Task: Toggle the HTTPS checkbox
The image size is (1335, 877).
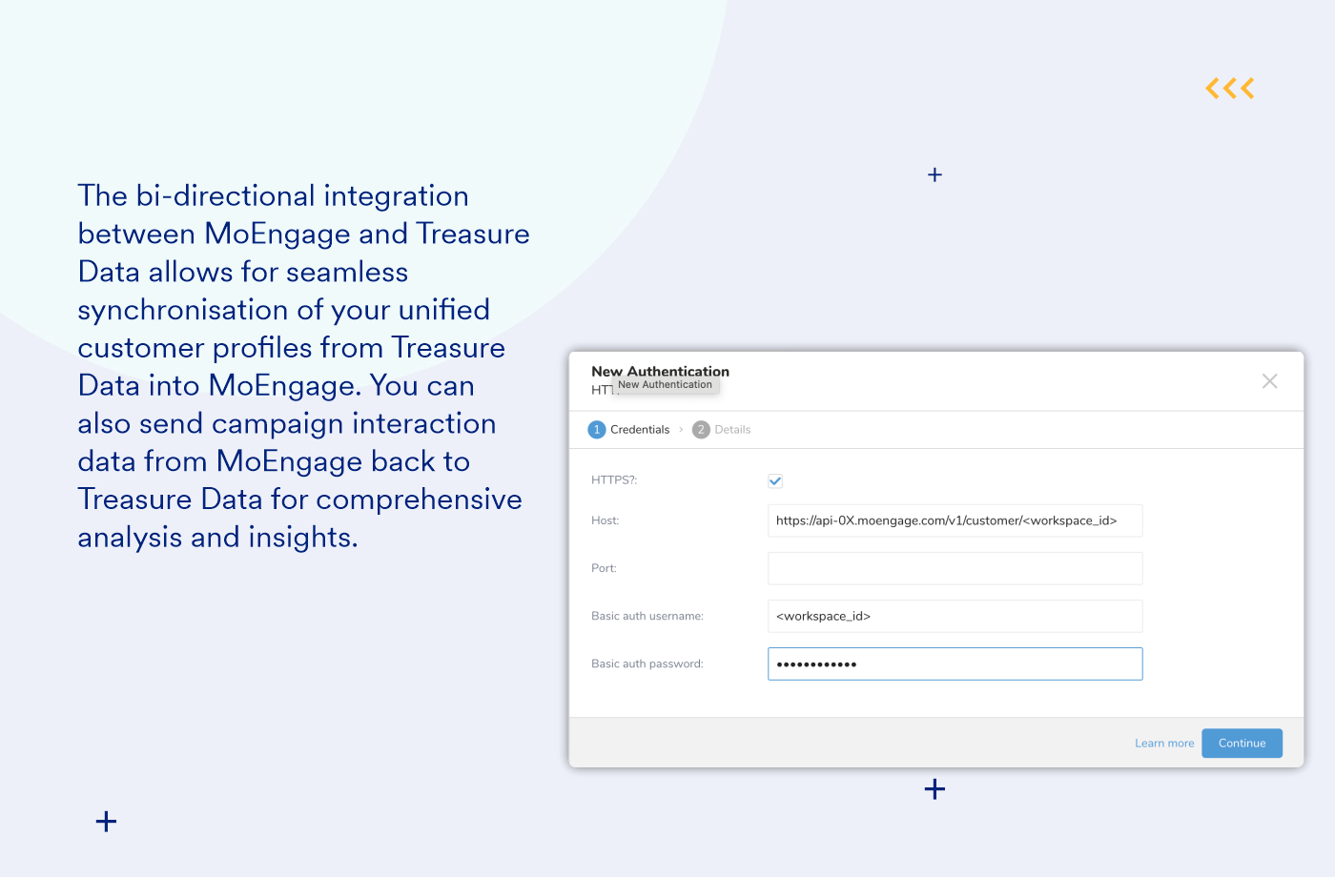Action: [775, 481]
